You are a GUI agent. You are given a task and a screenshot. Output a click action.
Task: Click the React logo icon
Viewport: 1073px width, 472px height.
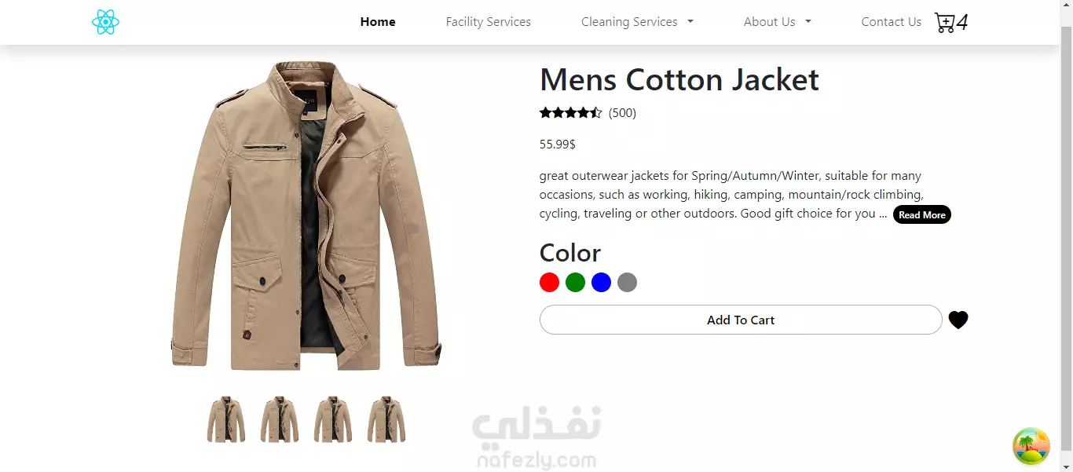point(105,22)
